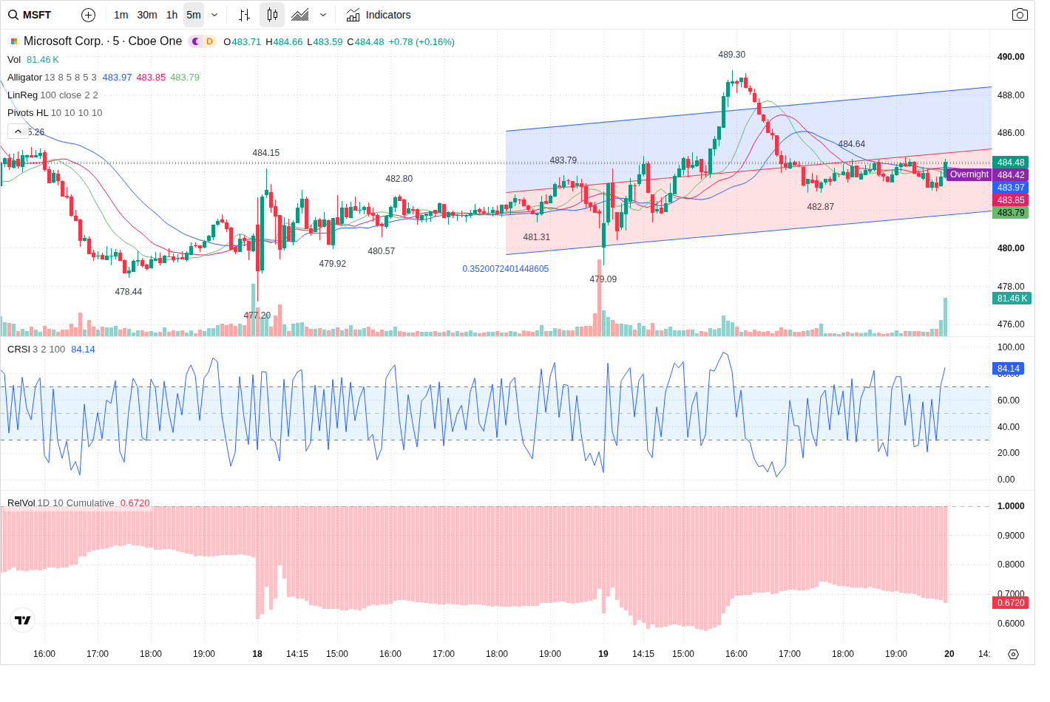1050x702 pixels.
Task: Select the Pivots HL indicator legend
Action: pyautogui.click(x=27, y=113)
